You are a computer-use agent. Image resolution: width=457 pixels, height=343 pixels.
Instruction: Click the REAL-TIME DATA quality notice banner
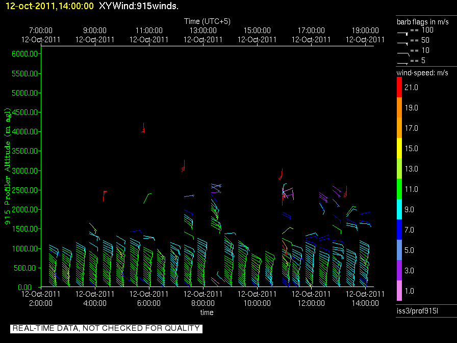coord(106,328)
